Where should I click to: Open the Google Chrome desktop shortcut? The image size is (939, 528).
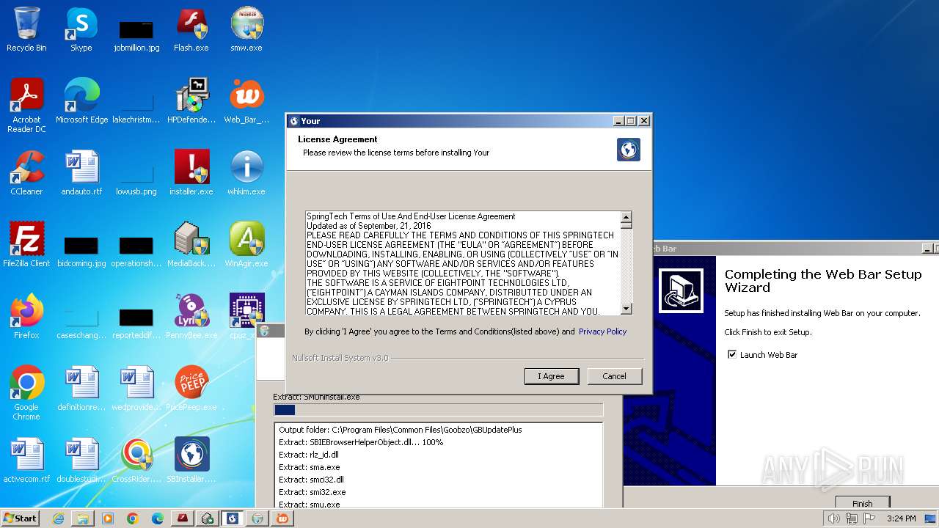(x=26, y=393)
